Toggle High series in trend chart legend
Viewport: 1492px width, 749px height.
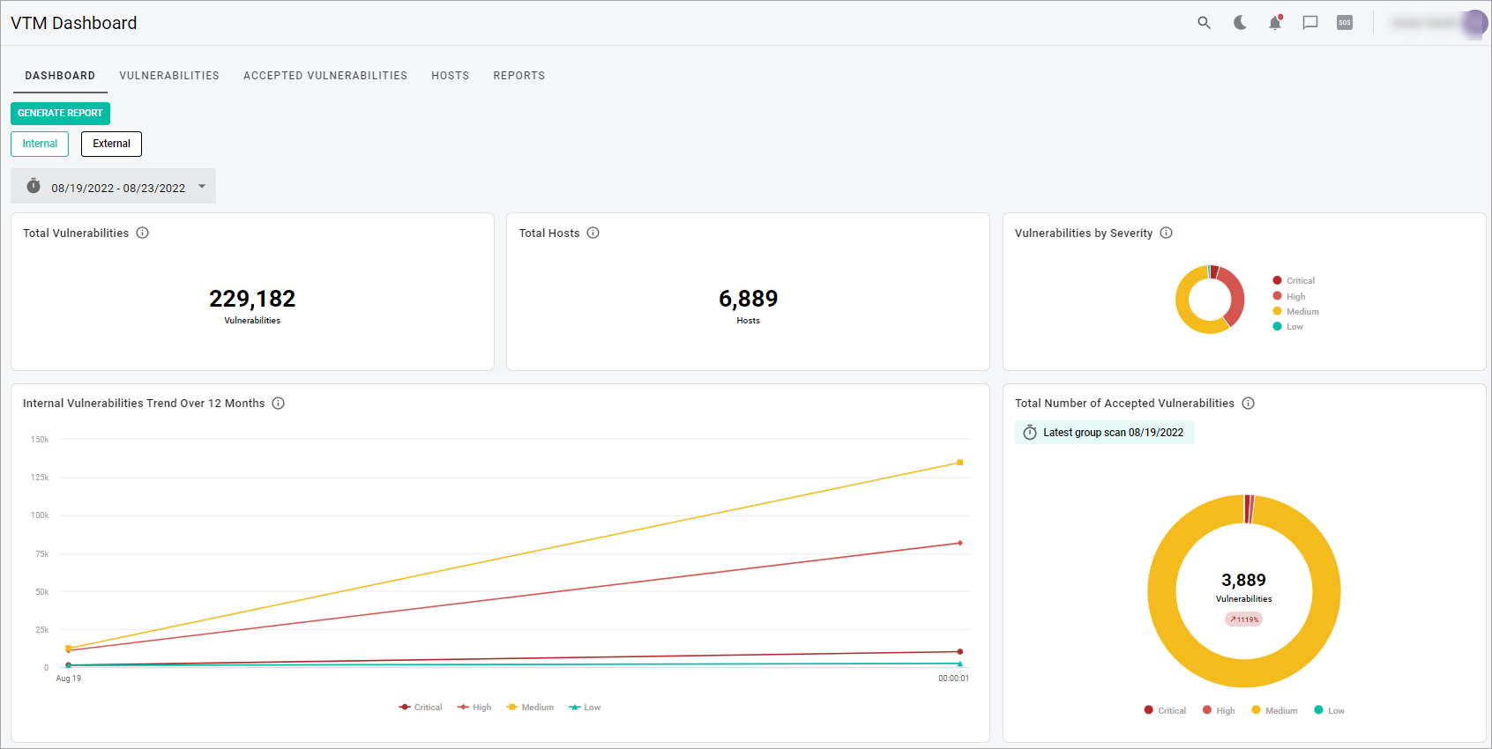(474, 707)
